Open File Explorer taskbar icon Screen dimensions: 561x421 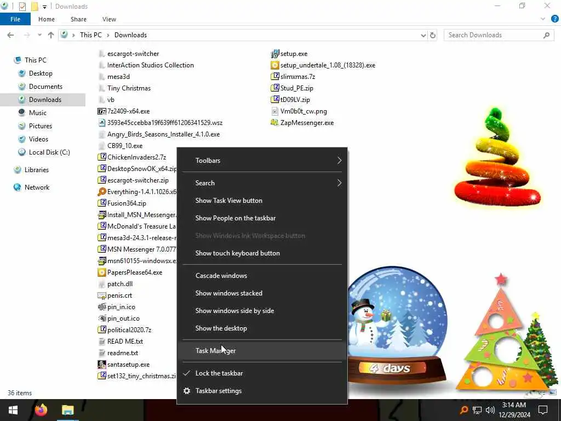[x=67, y=410]
